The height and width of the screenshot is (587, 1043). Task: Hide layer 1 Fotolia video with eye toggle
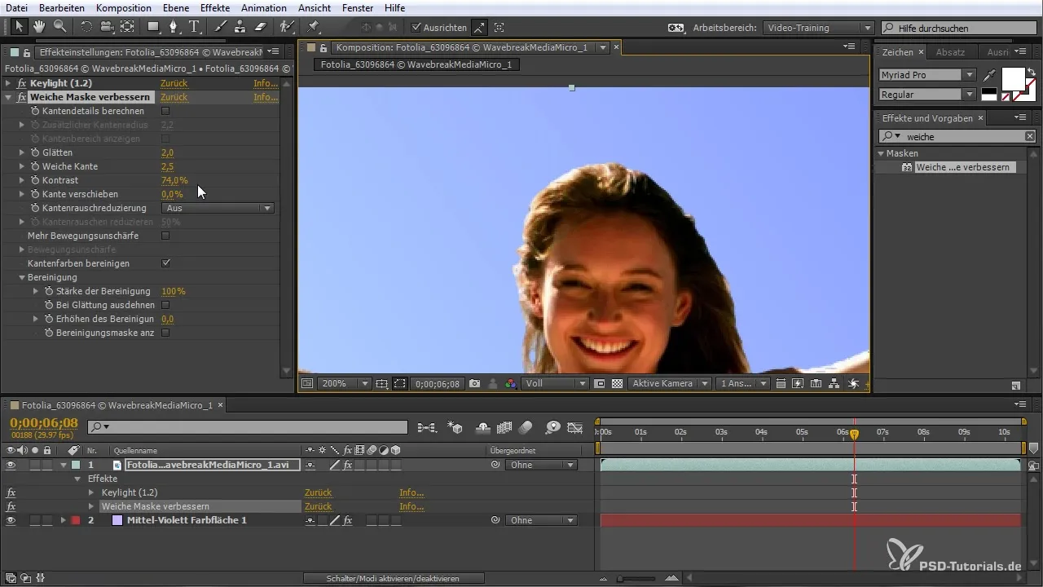[11, 465]
